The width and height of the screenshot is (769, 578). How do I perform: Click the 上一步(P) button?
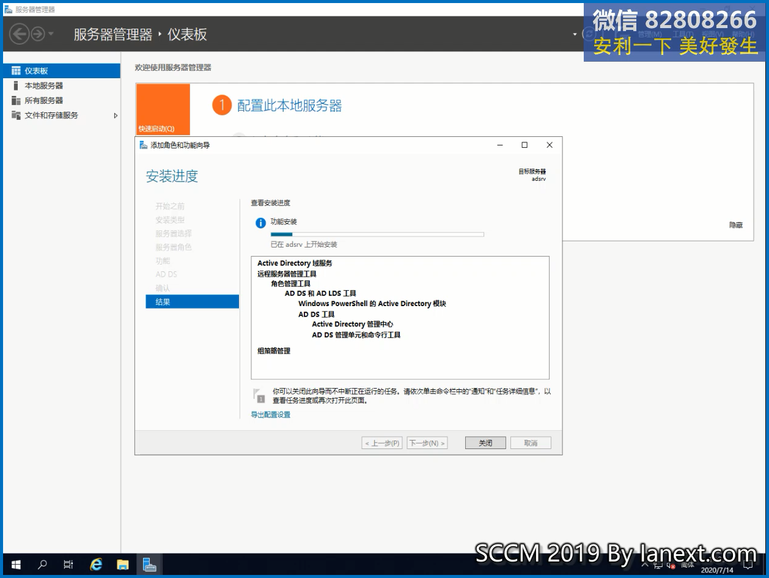coord(382,443)
